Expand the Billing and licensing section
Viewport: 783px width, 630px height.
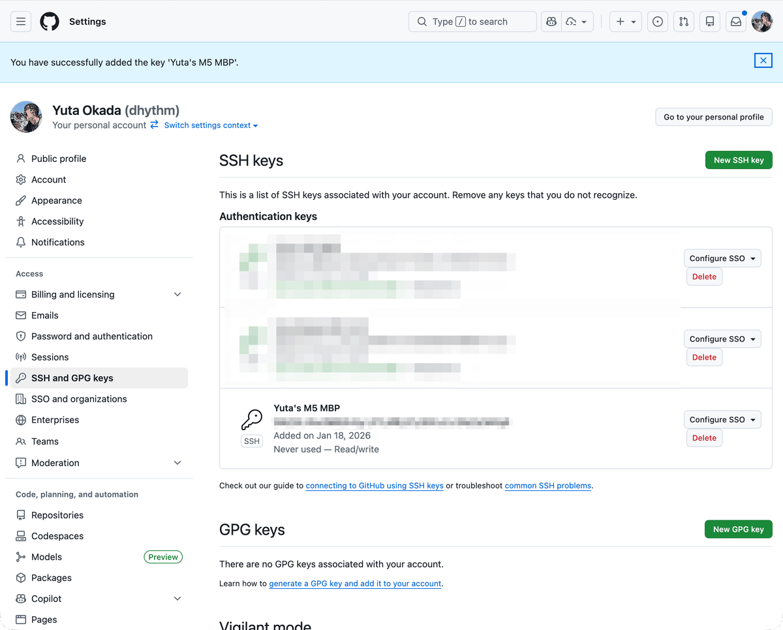click(x=177, y=294)
